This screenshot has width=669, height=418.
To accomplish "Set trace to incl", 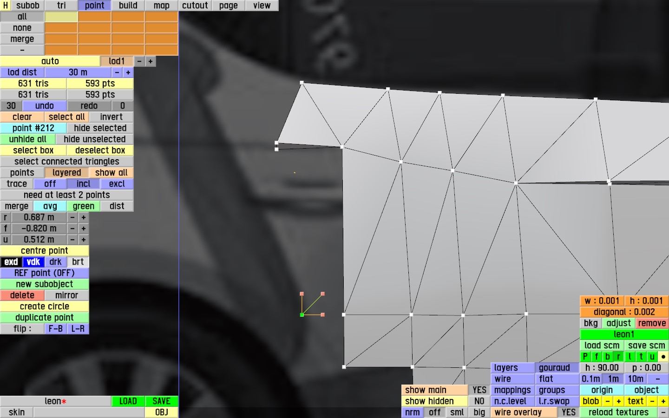I will coord(84,184).
